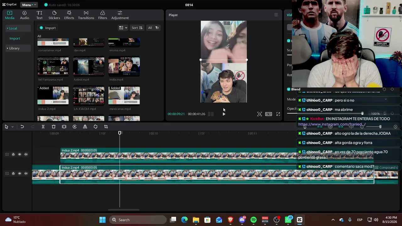This screenshot has height=226, width=402.
Task: Open the CapCut Menu dropdown
Action: 29,5
